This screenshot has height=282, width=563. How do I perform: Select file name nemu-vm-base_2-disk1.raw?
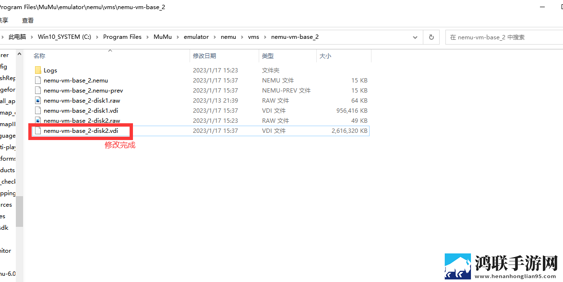click(82, 100)
